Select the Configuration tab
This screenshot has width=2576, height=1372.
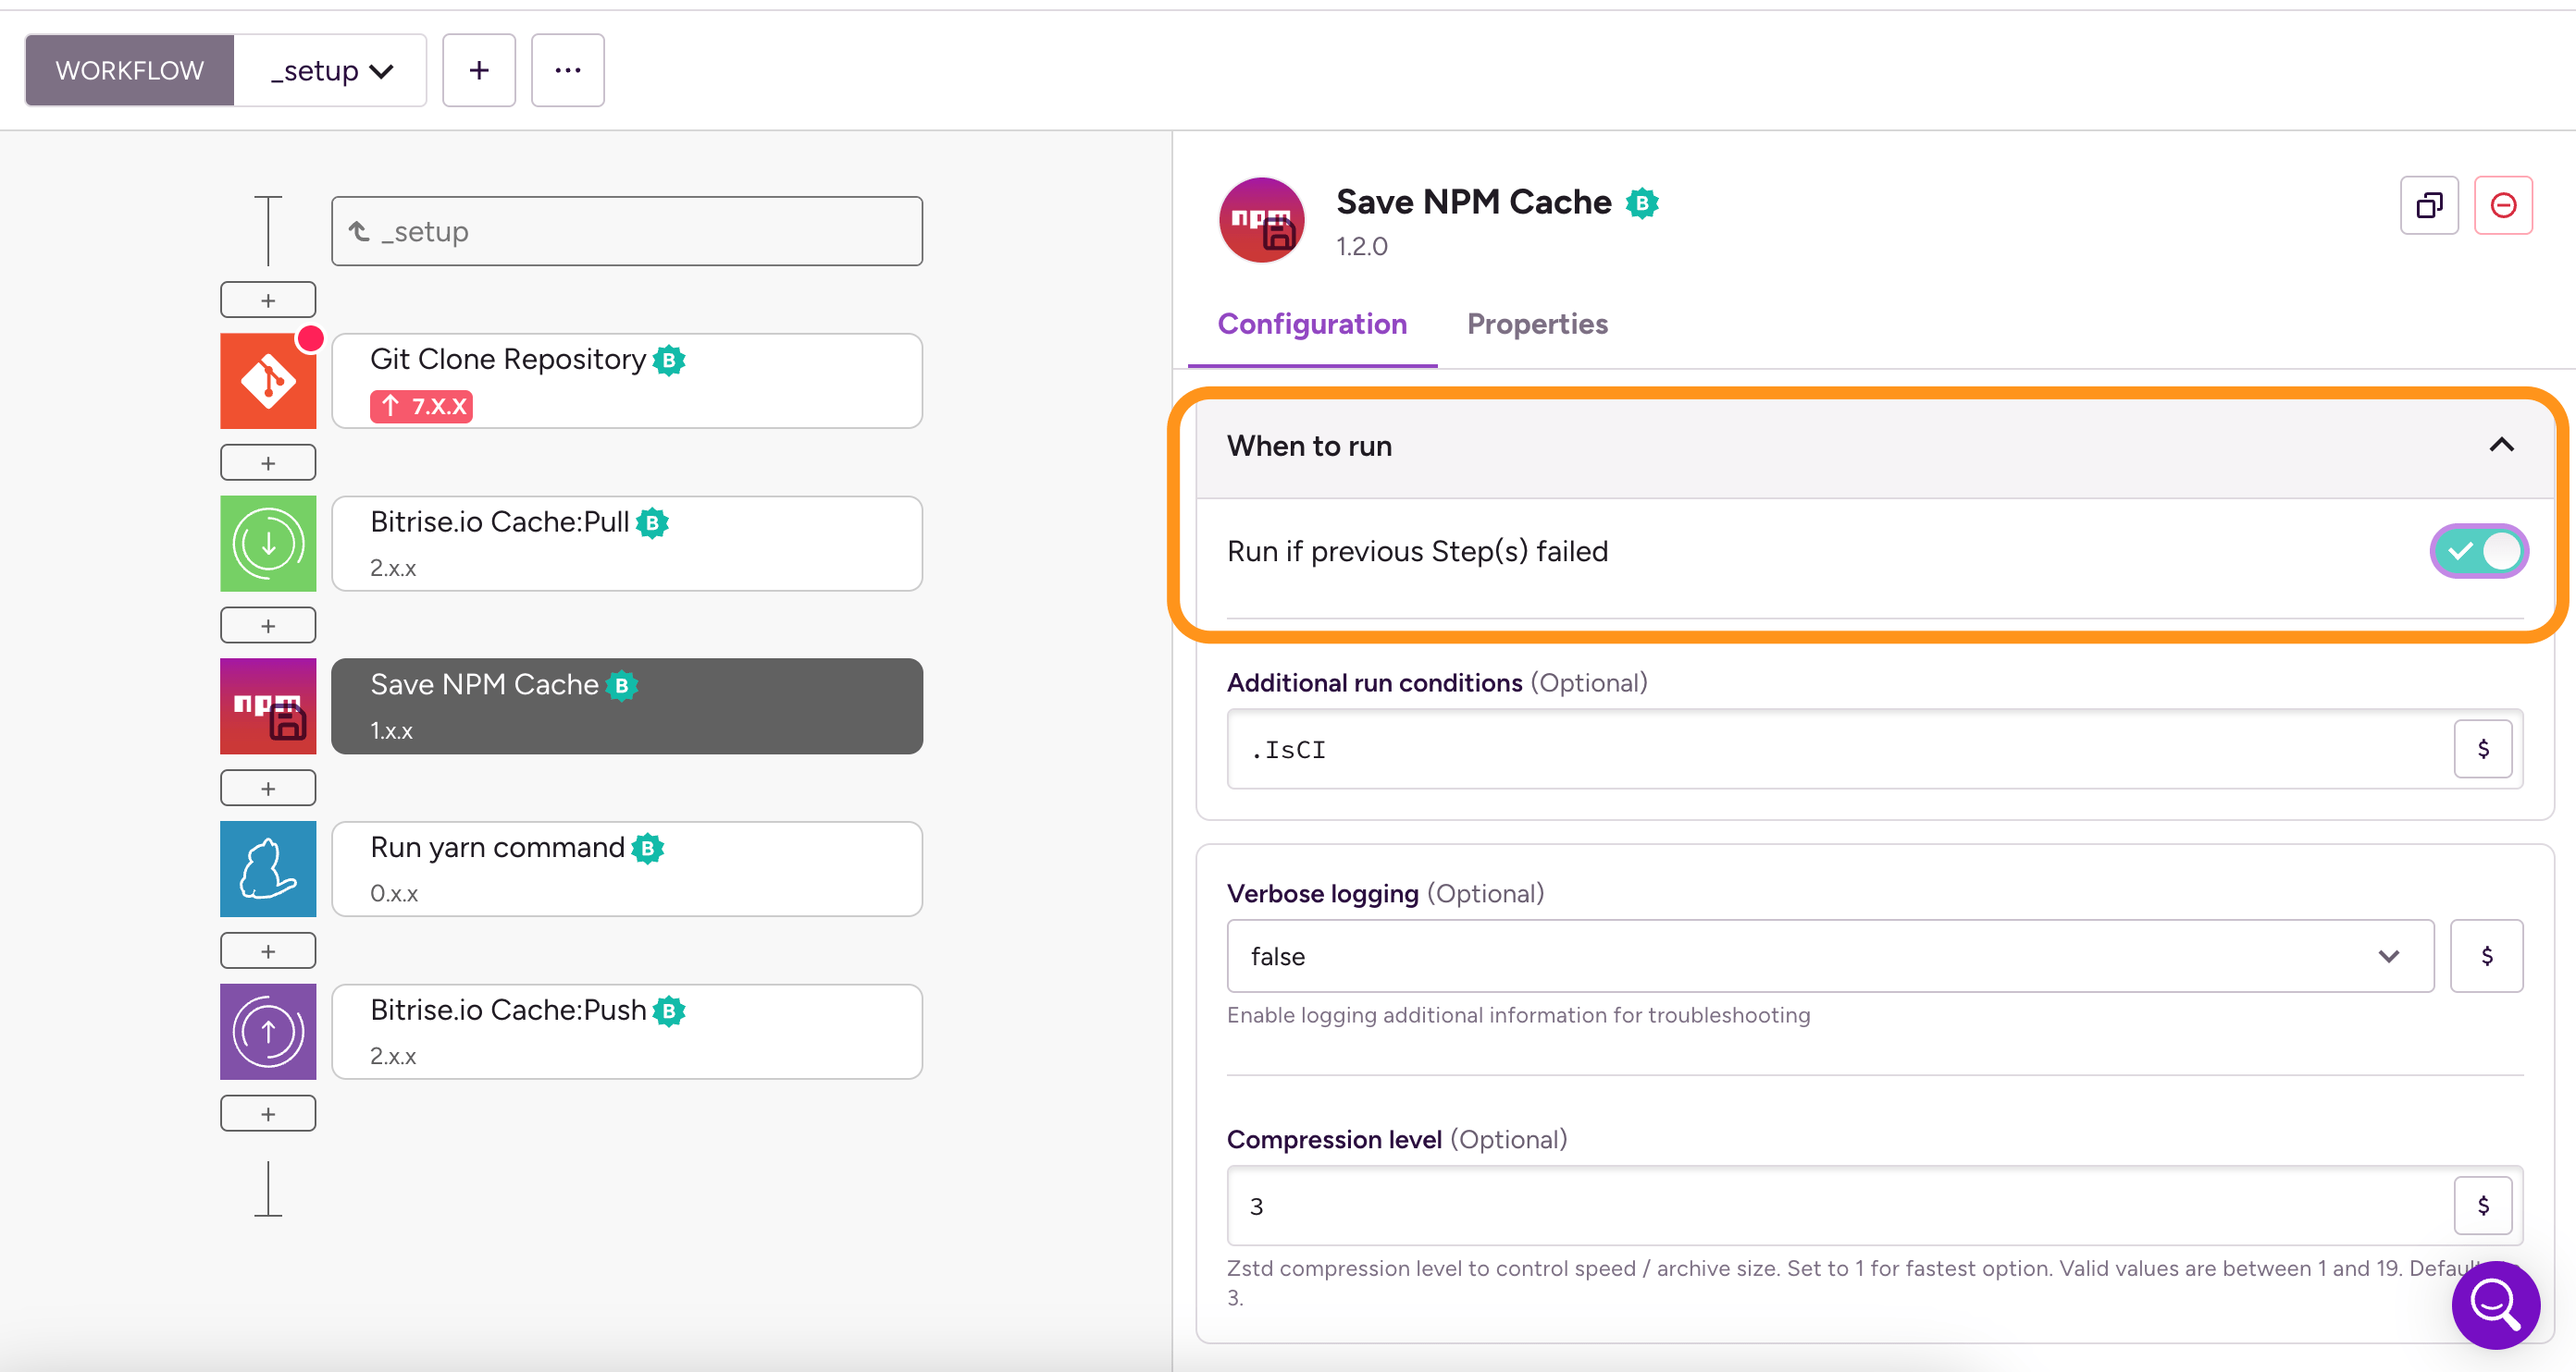click(1311, 324)
